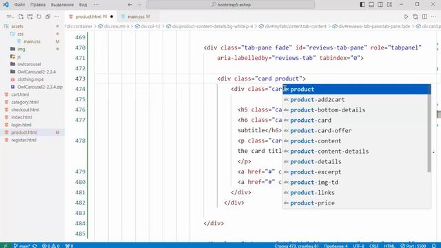Image resolution: width=441 pixels, height=248 pixels.
Task: Click the CRLF line ending indicator
Action: pyautogui.click(x=373, y=246)
